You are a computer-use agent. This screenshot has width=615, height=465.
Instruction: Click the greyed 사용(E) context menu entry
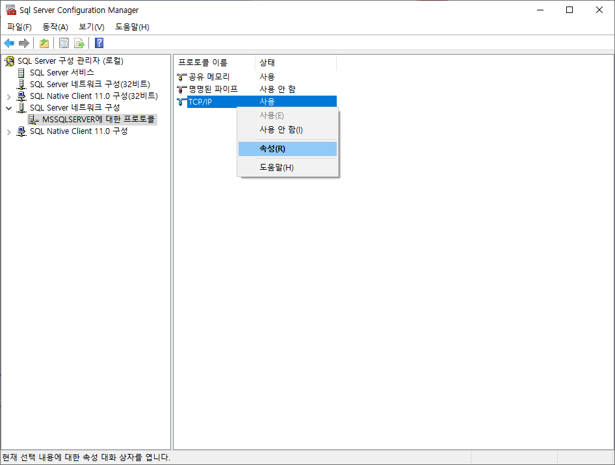[x=287, y=115]
